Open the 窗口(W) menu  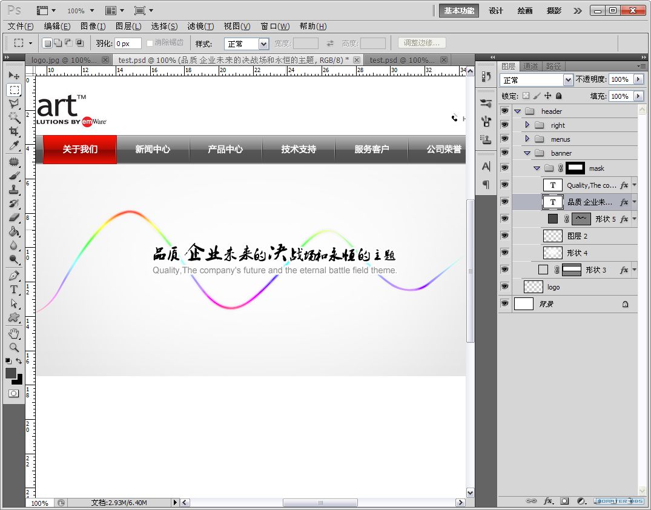[x=275, y=26]
